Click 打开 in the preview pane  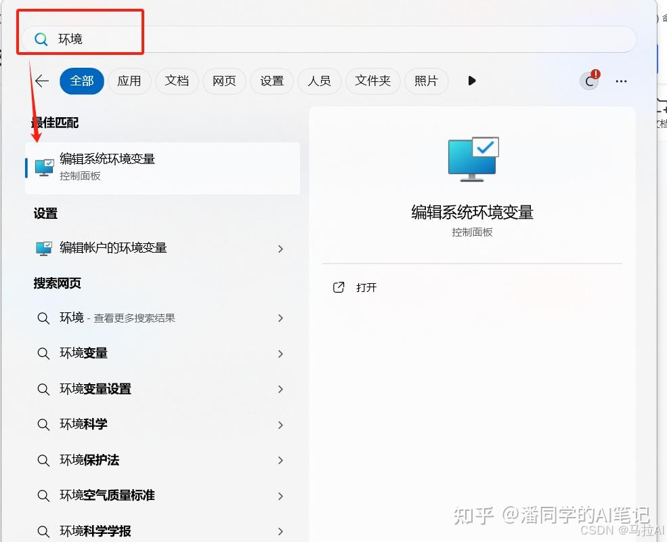pos(366,287)
